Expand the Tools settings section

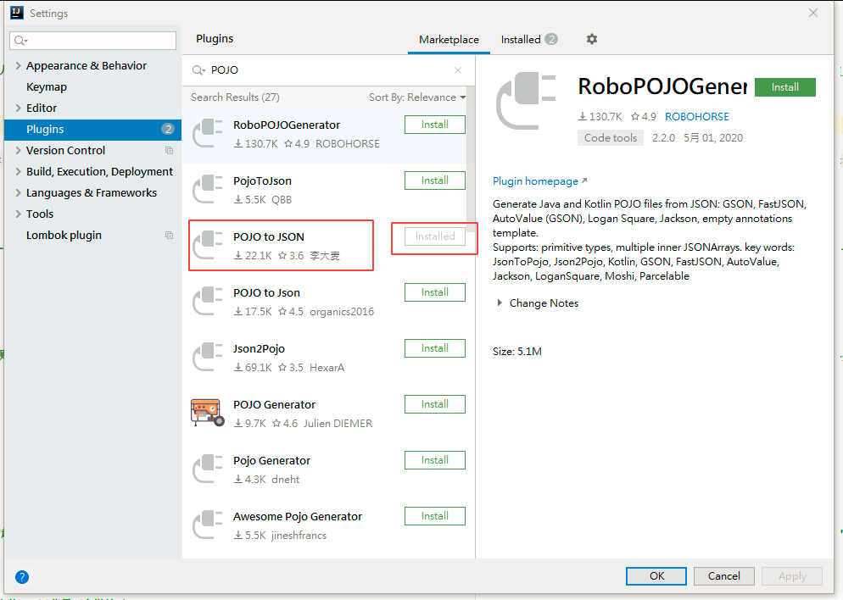tap(19, 214)
